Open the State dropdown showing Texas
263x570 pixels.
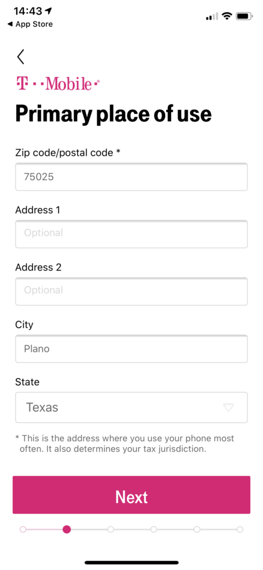coord(131,407)
